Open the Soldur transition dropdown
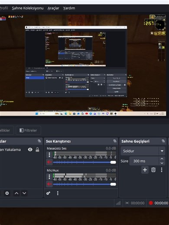169x225 pixels. (x=143, y=151)
